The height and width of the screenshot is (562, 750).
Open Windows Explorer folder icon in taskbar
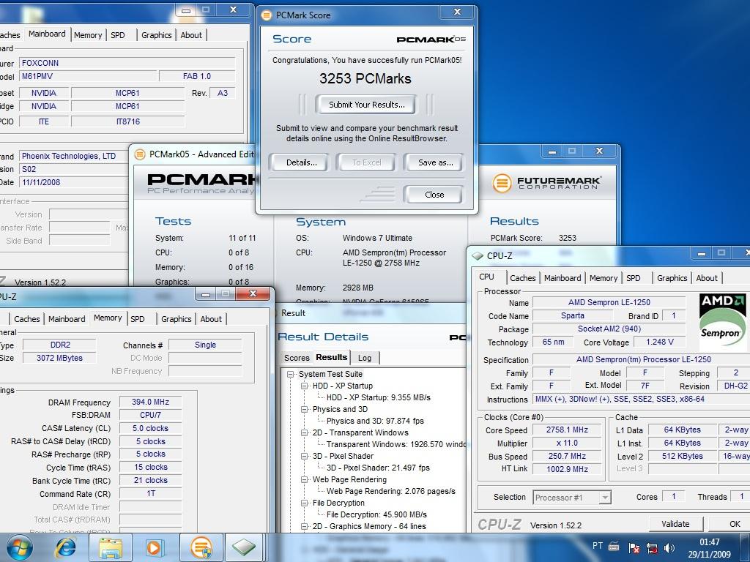tap(110, 547)
